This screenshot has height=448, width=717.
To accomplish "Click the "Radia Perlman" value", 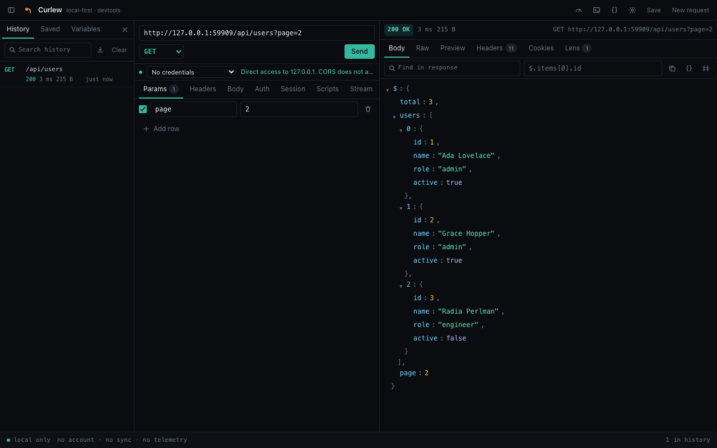I will pyautogui.click(x=468, y=311).
